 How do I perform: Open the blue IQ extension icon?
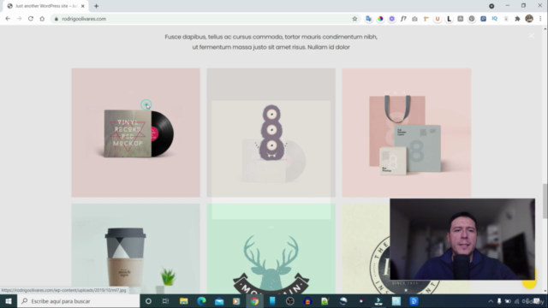point(495,19)
